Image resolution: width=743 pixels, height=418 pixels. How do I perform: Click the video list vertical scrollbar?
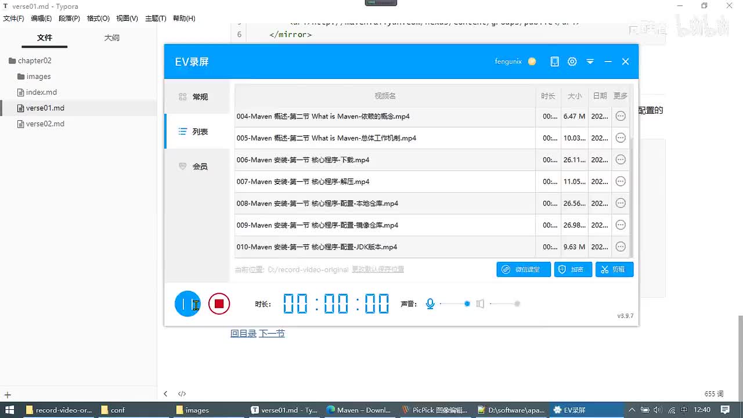632,197
